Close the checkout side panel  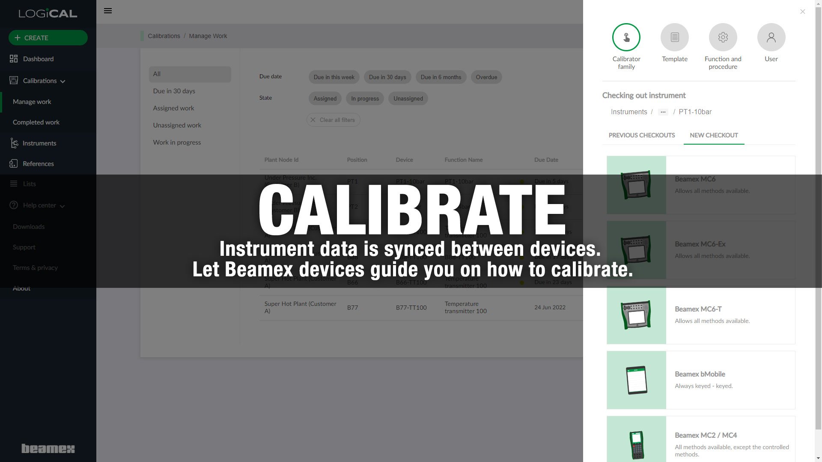[803, 12]
